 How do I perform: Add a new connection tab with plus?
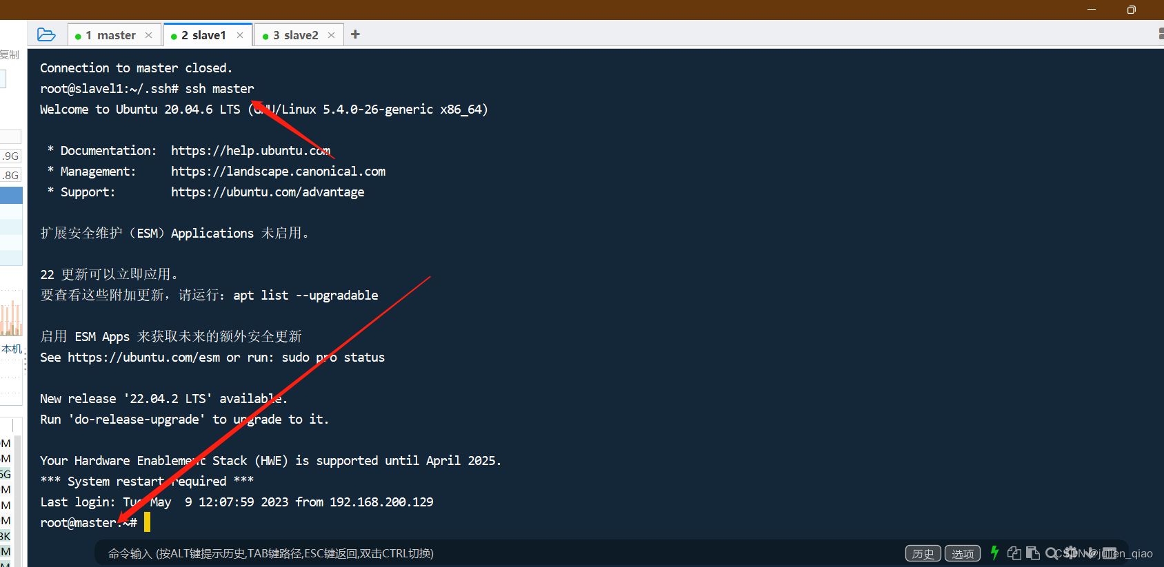pyautogui.click(x=355, y=34)
